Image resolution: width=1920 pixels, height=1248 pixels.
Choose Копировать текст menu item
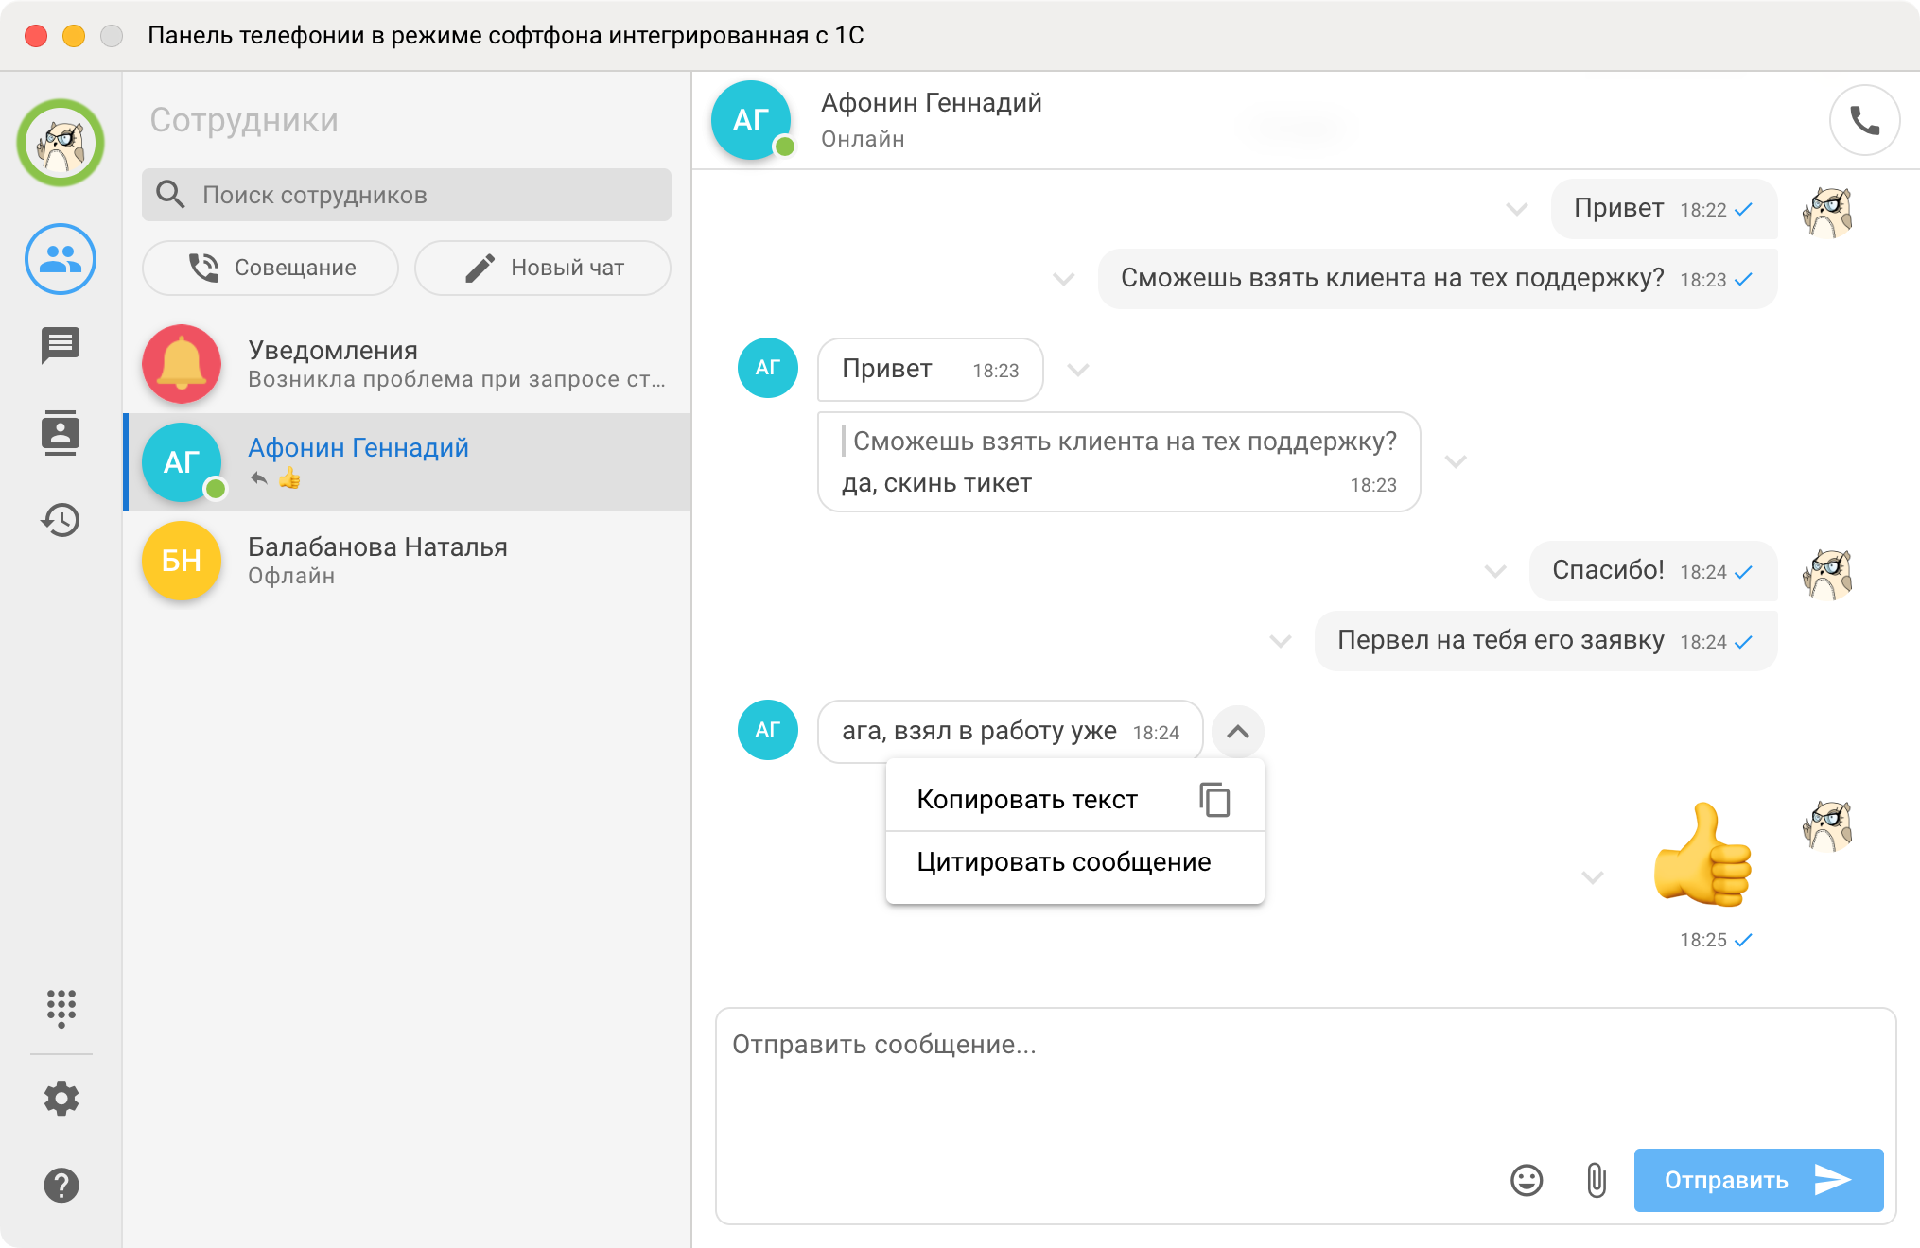point(1075,800)
